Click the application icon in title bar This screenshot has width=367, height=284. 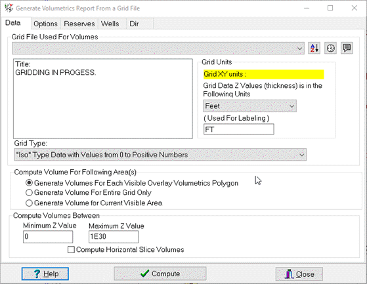(x=9, y=8)
